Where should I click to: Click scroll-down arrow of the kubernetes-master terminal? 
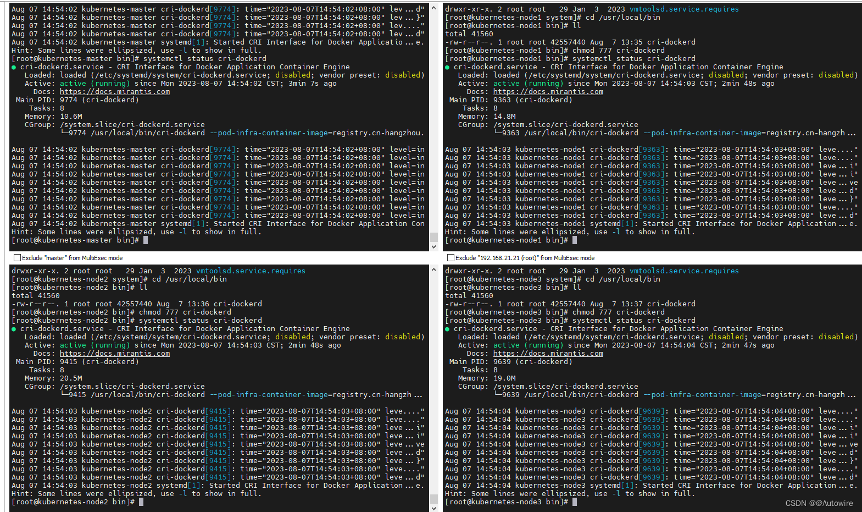[434, 247]
